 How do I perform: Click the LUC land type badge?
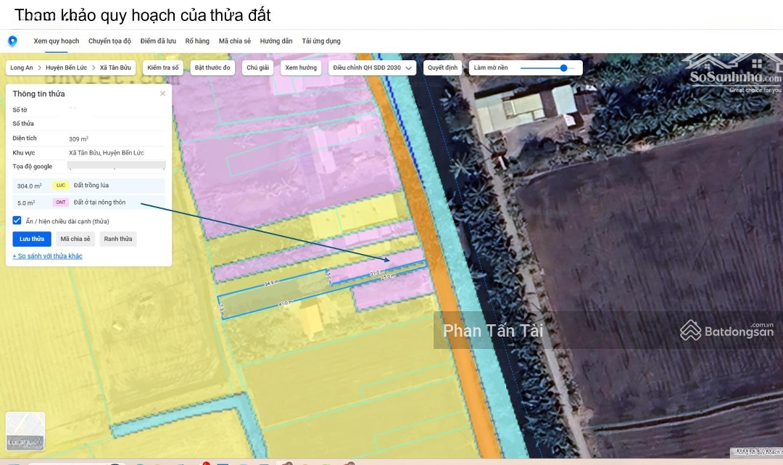tap(61, 186)
